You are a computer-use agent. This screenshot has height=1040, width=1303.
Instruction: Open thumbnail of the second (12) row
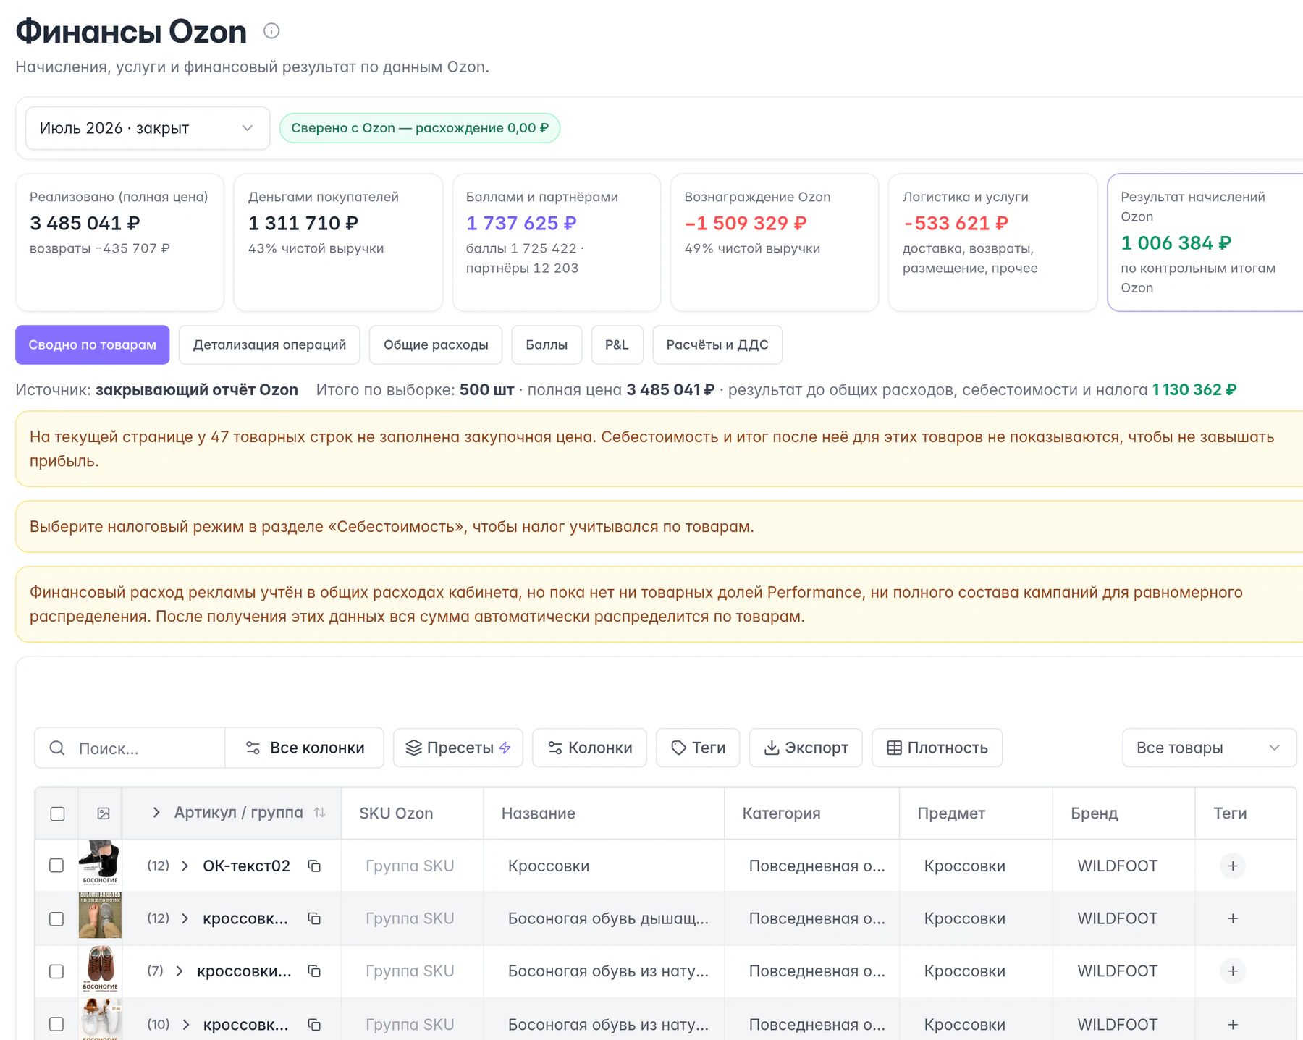pos(100,916)
